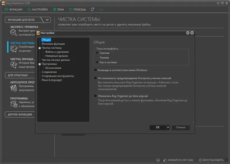Click the thumbs-up Нравится icon
230x164 pixels.
[x=165, y=160]
